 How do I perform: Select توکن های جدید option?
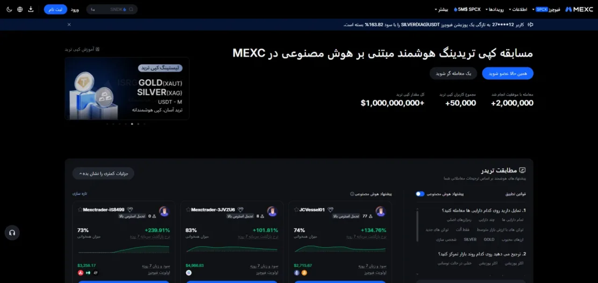(x=436, y=230)
